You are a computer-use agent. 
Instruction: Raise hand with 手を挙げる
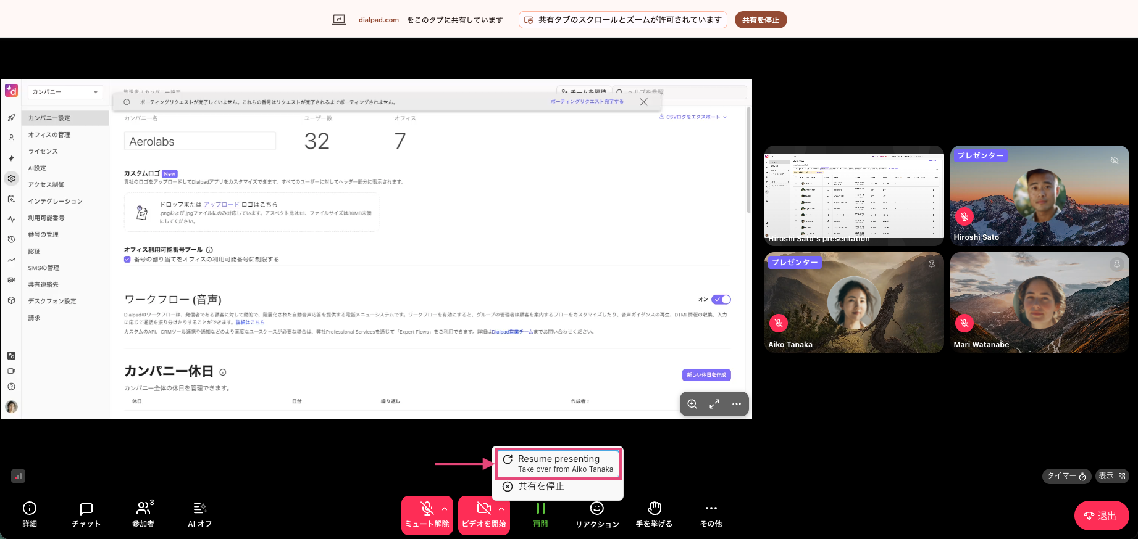(655, 515)
